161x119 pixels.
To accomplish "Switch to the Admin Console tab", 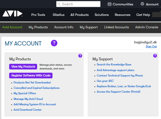I will click(x=147, y=27).
